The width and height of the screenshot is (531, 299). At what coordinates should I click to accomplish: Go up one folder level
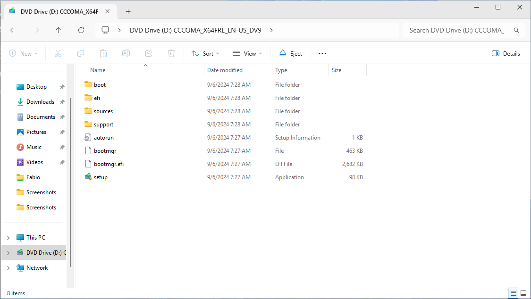click(58, 30)
